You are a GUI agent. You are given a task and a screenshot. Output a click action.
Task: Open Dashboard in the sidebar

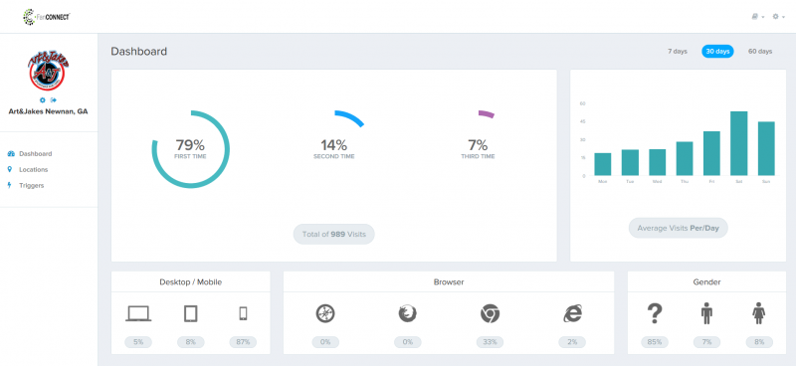click(36, 154)
